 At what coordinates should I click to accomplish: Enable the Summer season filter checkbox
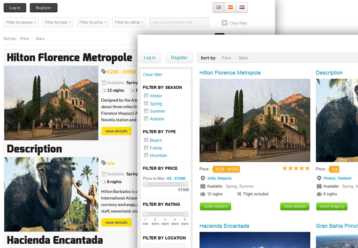pos(146,111)
